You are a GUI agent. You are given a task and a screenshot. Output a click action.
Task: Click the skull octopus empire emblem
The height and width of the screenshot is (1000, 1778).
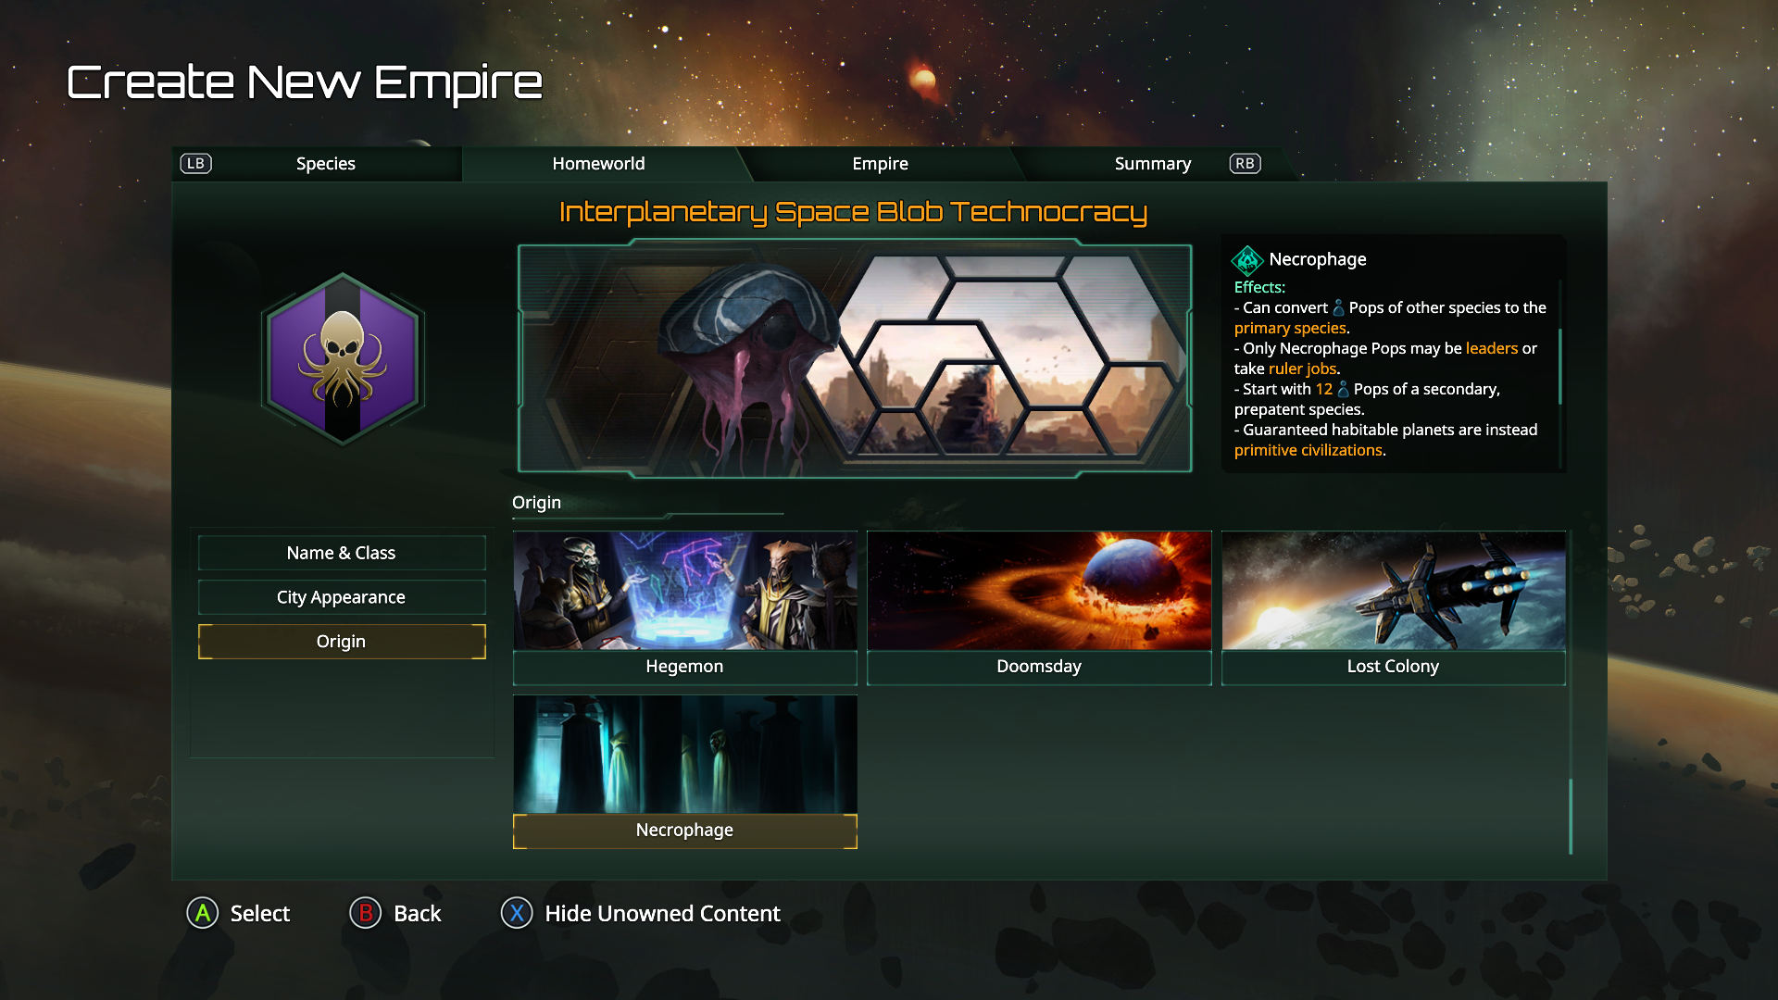click(x=343, y=359)
